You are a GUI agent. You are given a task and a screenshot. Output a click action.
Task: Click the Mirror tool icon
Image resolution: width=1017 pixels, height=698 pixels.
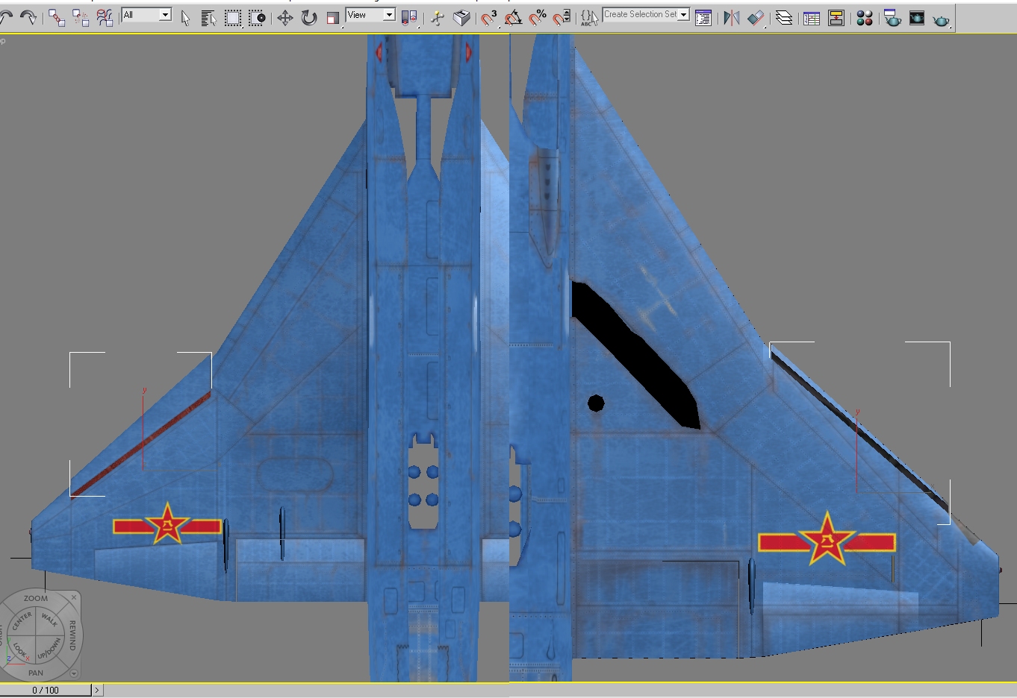[x=732, y=18]
